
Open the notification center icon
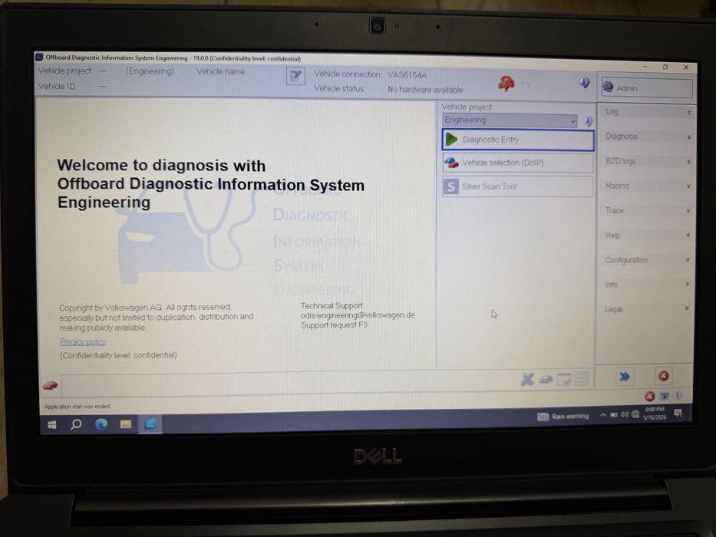click(678, 413)
